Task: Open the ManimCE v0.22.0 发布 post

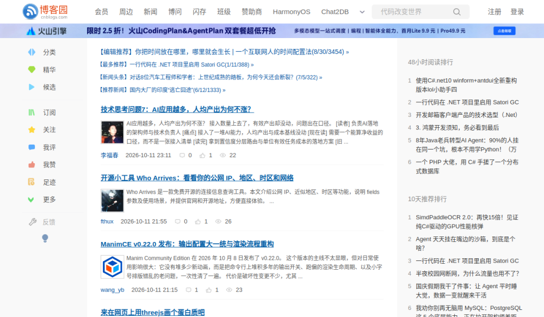Action: pyautogui.click(x=187, y=244)
